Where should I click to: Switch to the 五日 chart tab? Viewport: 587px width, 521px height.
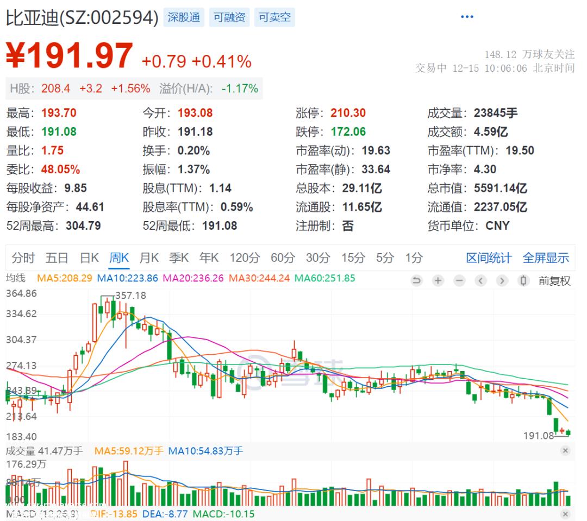57,258
